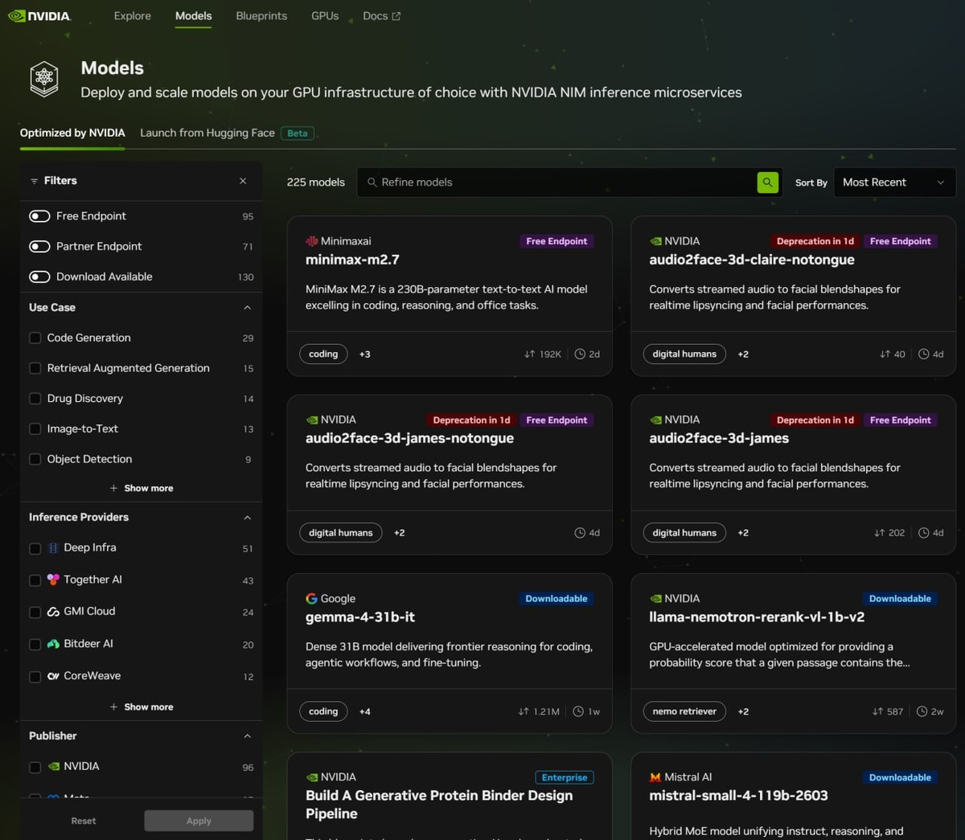Click the Apply filters button
Viewport: 965px width, 840px height.
coord(199,821)
